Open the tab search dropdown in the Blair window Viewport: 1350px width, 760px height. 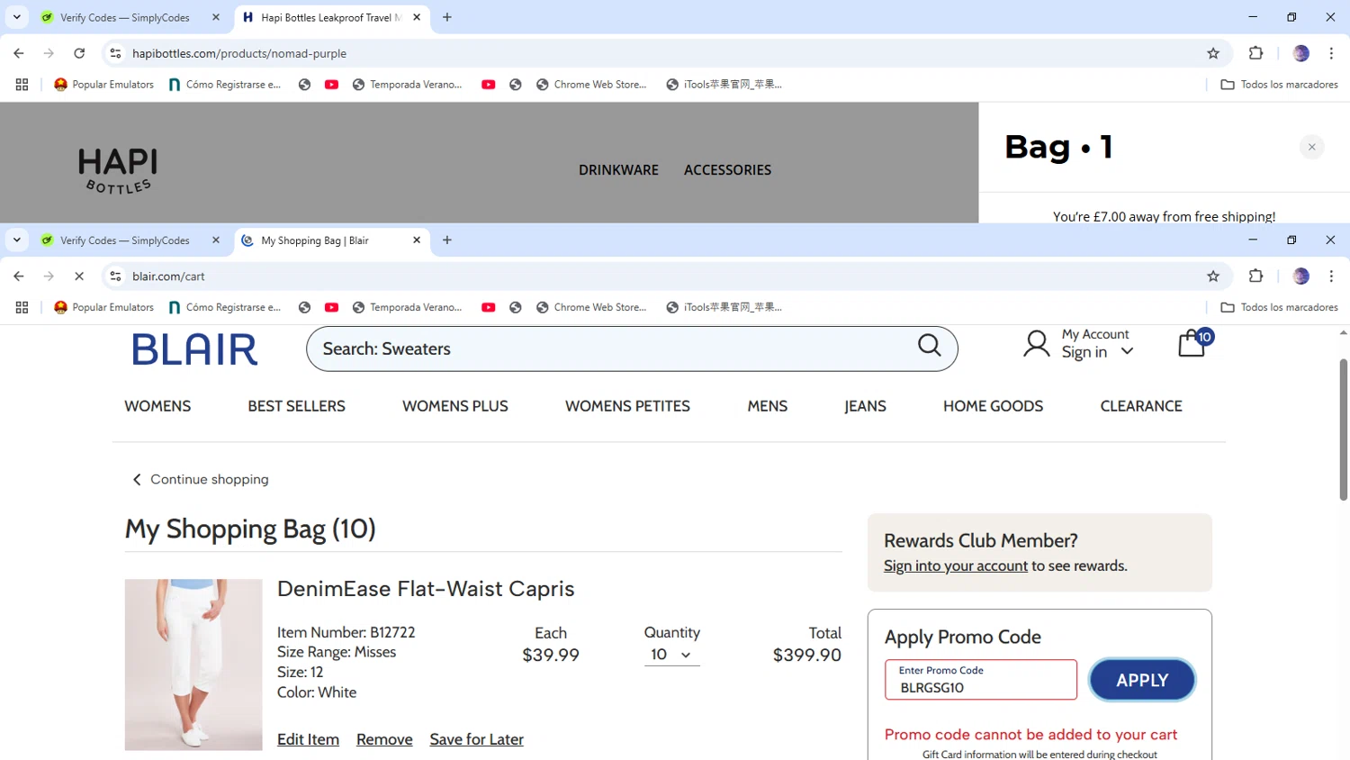pos(16,240)
